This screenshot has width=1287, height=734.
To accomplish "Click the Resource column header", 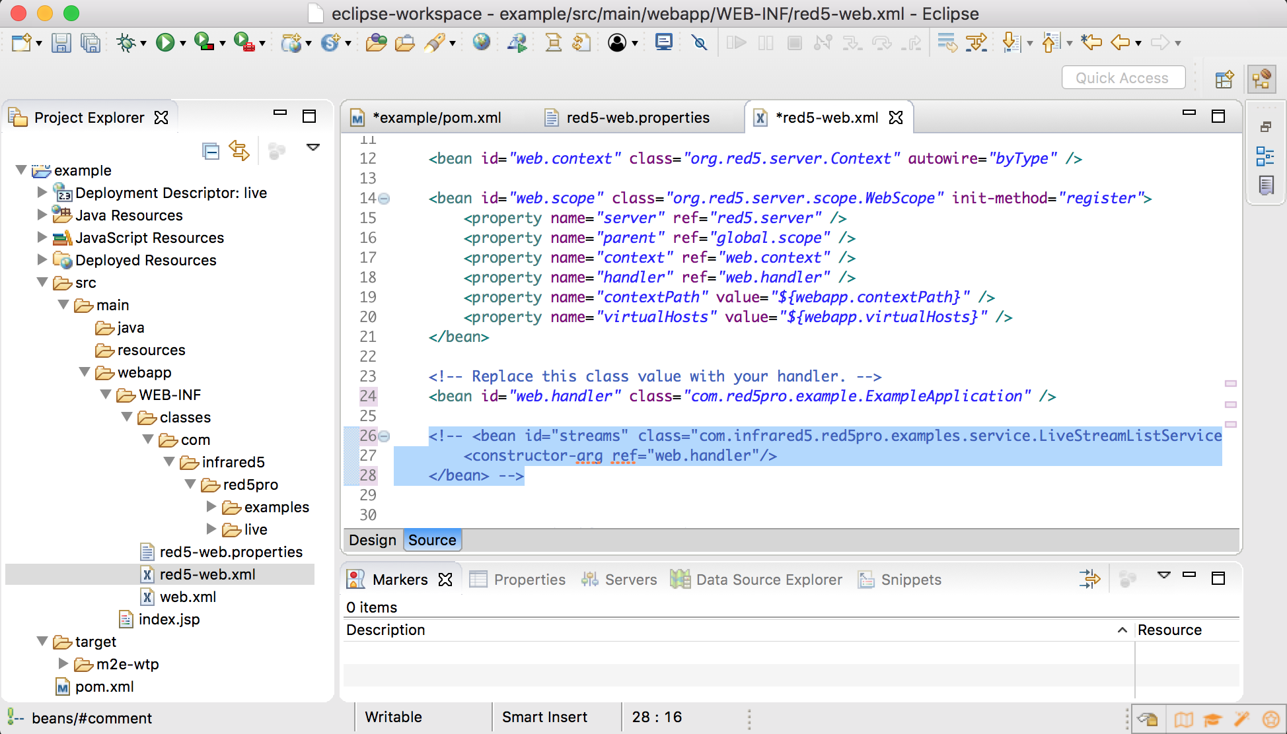I will coord(1187,630).
